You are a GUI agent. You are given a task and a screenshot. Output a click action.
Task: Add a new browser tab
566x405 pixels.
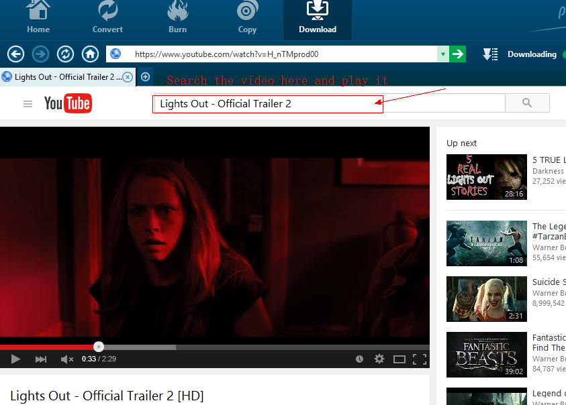[145, 77]
